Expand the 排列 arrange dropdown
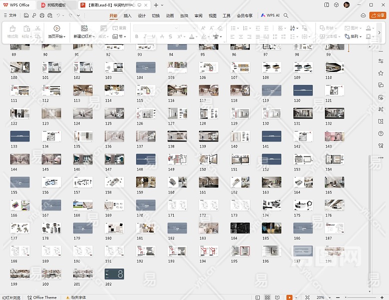 [354, 36]
